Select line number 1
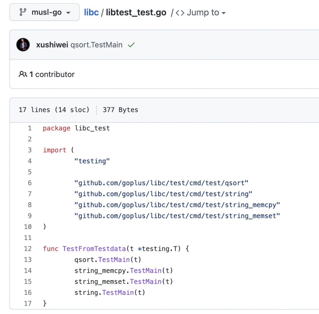Screen dimensions: 319x314 click(x=30, y=128)
